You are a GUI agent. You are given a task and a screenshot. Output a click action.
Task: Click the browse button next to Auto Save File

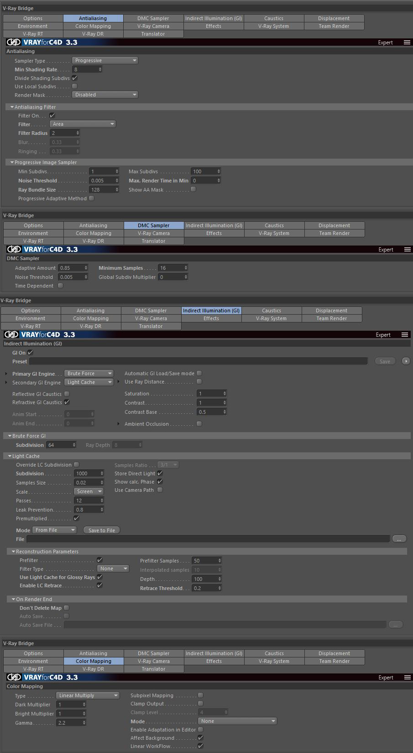click(x=395, y=625)
